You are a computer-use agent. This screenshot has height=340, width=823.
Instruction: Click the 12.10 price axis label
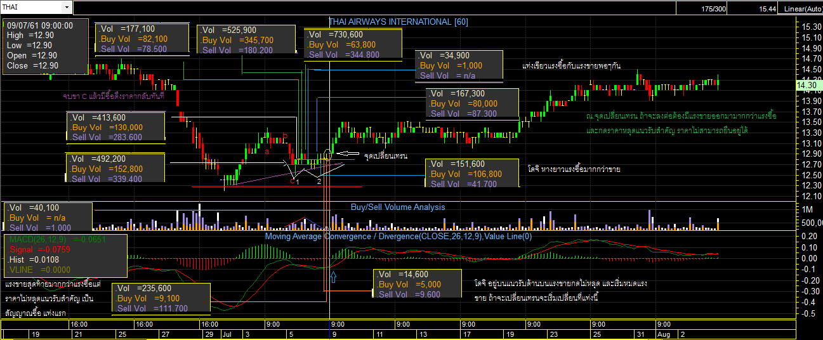(x=813, y=197)
